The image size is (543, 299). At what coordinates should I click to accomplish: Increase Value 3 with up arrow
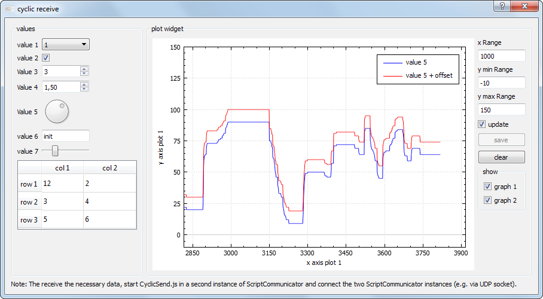(84, 69)
